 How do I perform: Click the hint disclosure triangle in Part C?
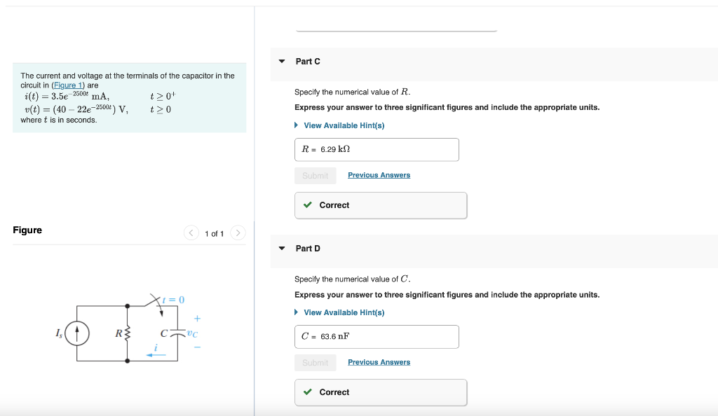(x=295, y=125)
